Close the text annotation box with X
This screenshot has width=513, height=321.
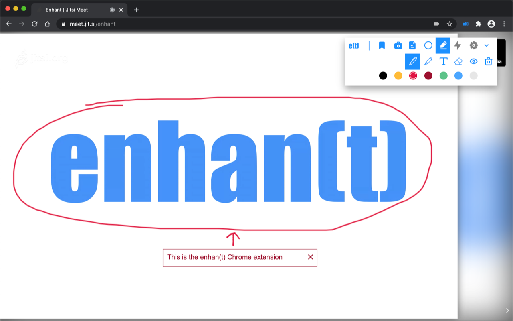[x=310, y=257]
